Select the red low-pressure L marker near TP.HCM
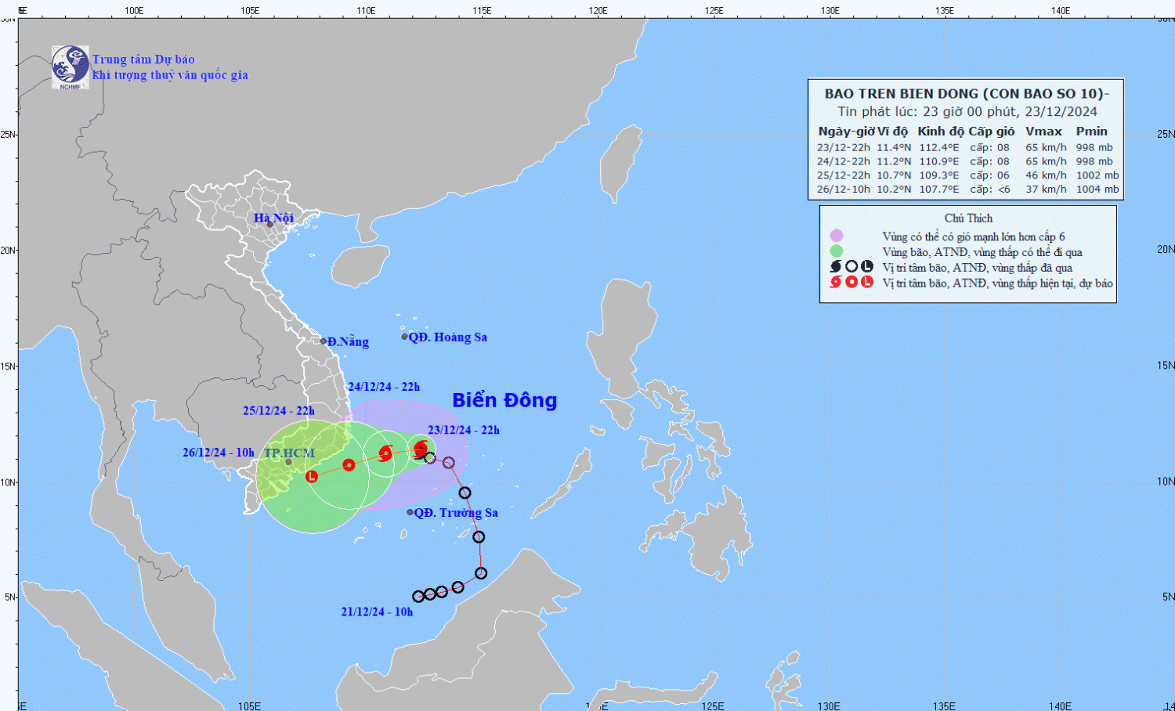This screenshot has height=711, width=1175. 312,476
